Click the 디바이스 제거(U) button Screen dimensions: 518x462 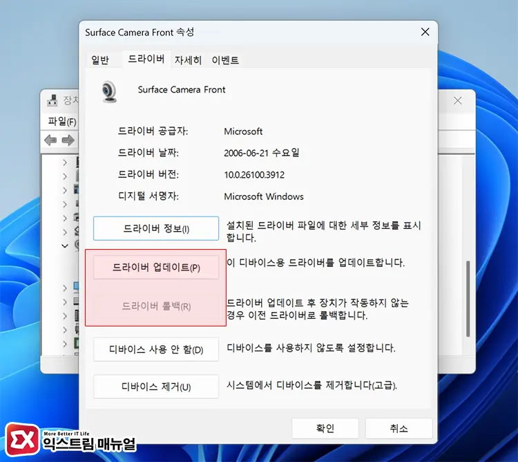point(156,386)
